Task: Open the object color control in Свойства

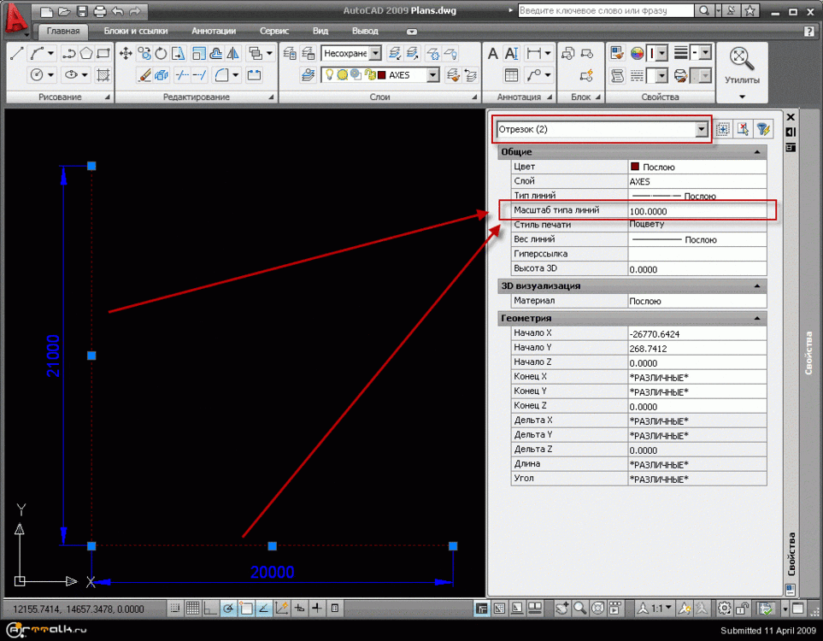Action: tap(656, 54)
